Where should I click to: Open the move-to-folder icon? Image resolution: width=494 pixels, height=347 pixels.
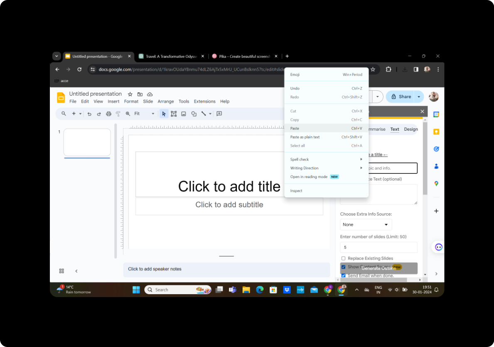[140, 94]
